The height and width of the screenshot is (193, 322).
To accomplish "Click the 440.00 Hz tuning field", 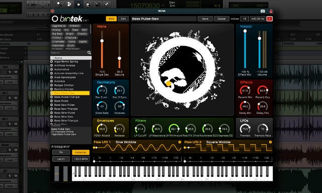I will pyautogui.click(x=258, y=19).
